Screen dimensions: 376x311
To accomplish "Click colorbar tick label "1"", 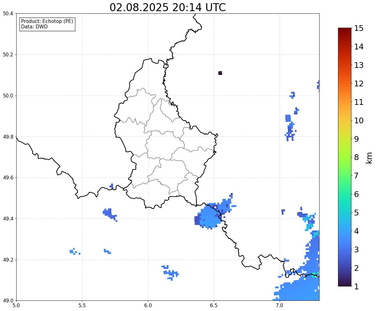I will coord(357,286).
